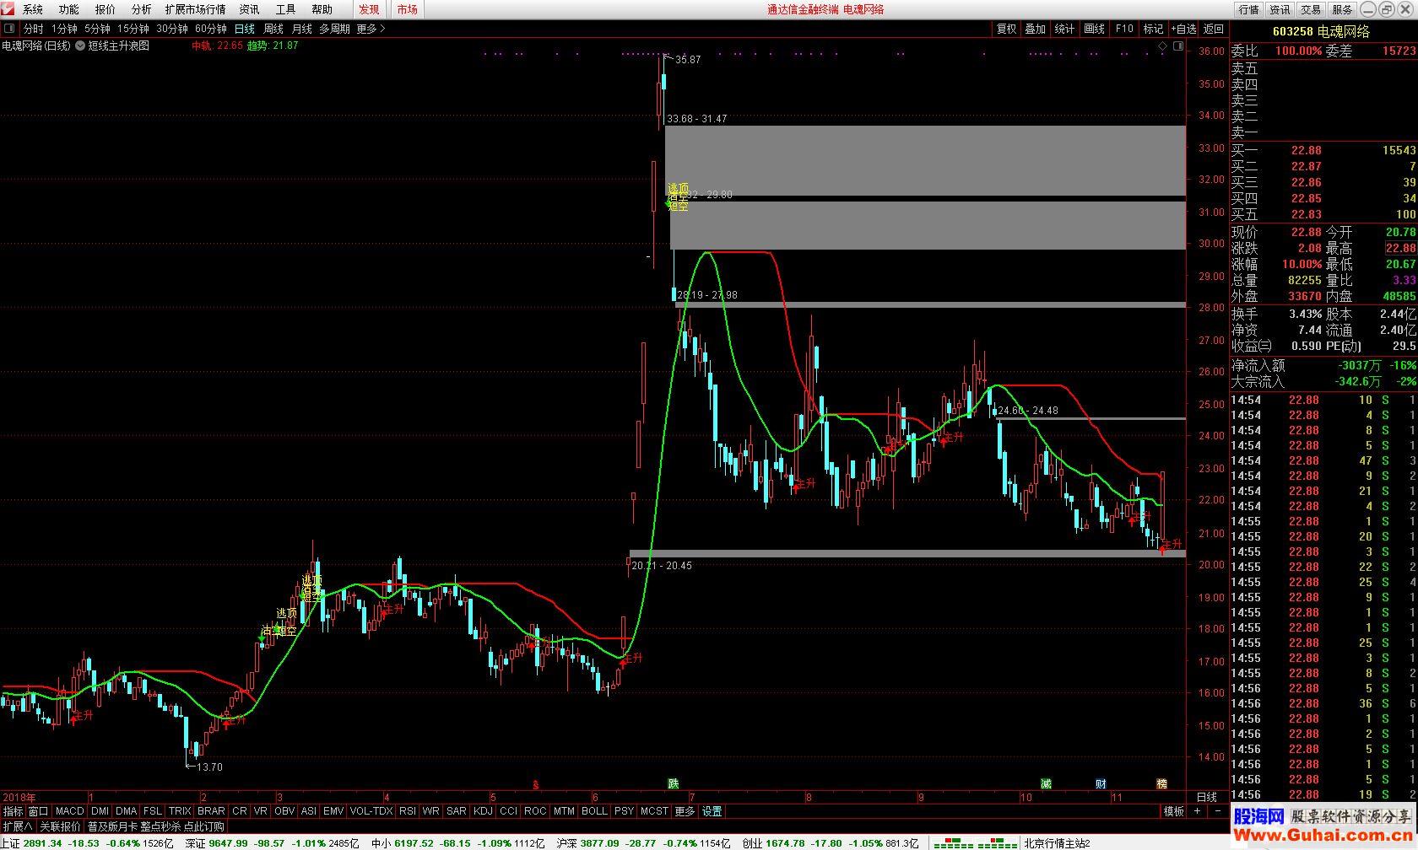This screenshot has height=850, width=1418.
Task: Select the 周线 period
Action: click(273, 29)
